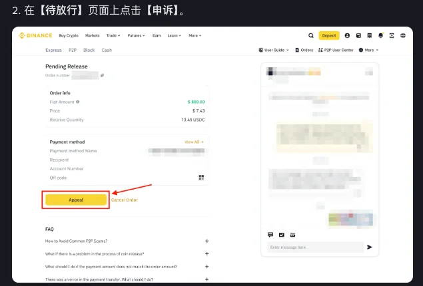Click the yellow Deposit button
The height and width of the screenshot is (286, 423).
tap(329, 35)
